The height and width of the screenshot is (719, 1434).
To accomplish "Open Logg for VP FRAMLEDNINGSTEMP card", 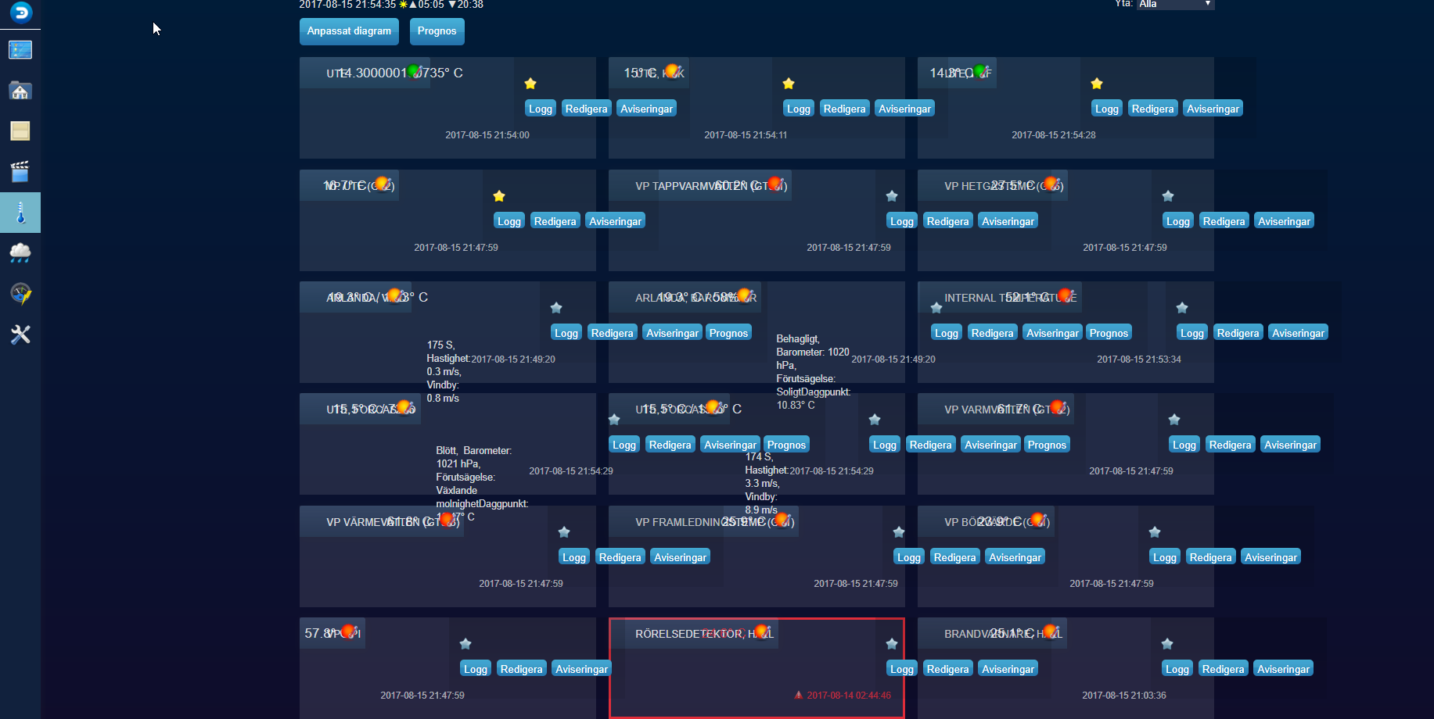I will (909, 557).
